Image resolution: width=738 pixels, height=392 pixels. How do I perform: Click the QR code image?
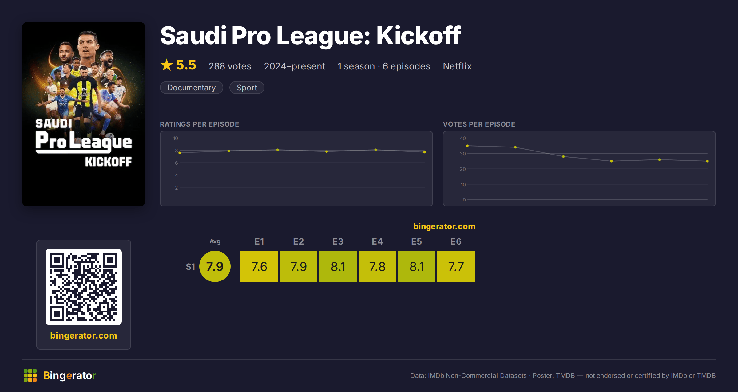click(84, 287)
